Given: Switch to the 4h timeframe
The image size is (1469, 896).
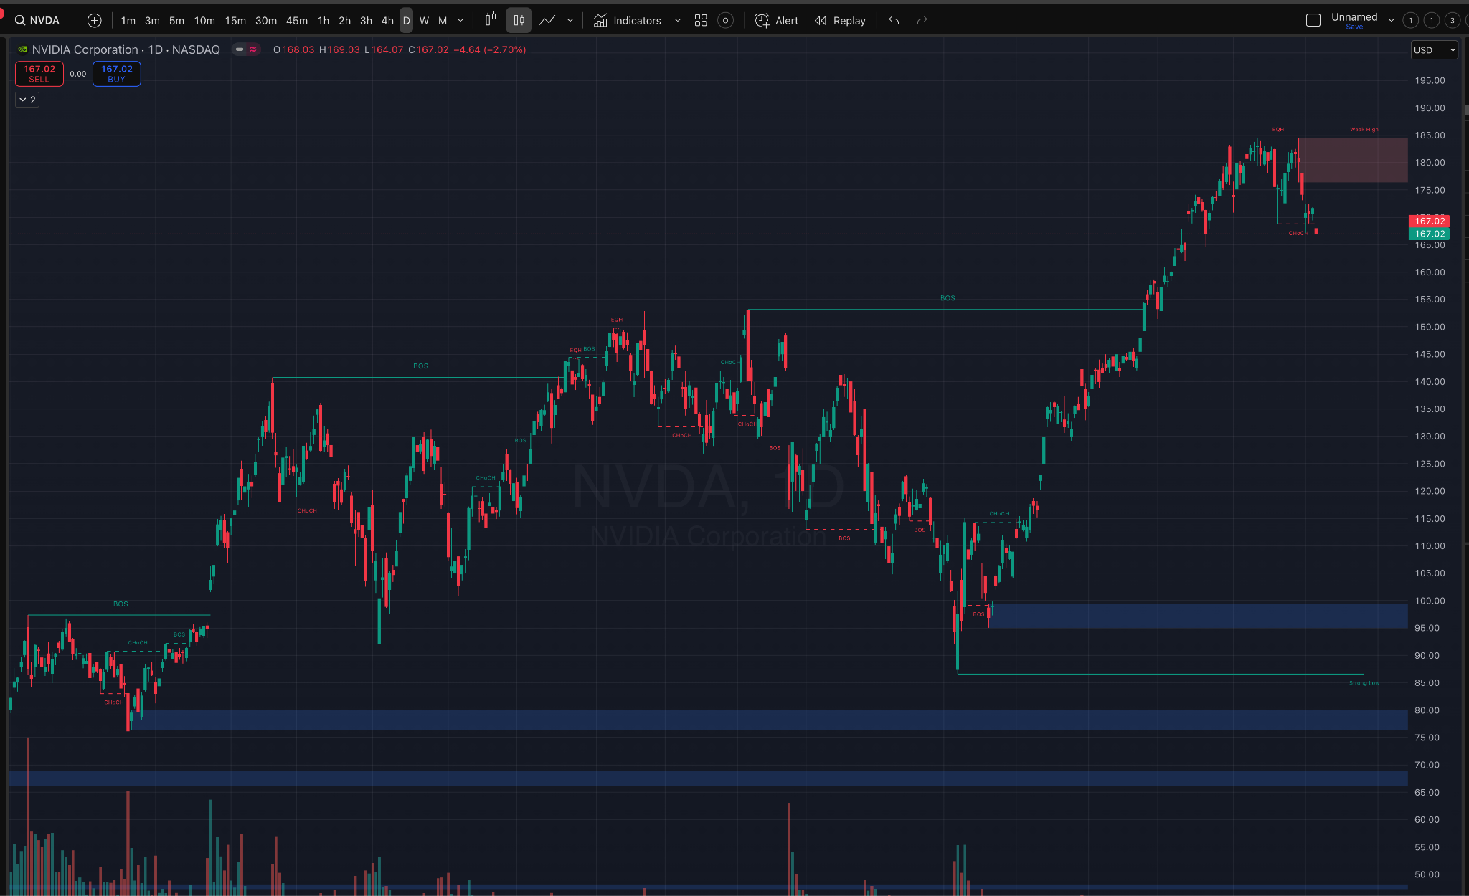Looking at the screenshot, I should (x=387, y=20).
